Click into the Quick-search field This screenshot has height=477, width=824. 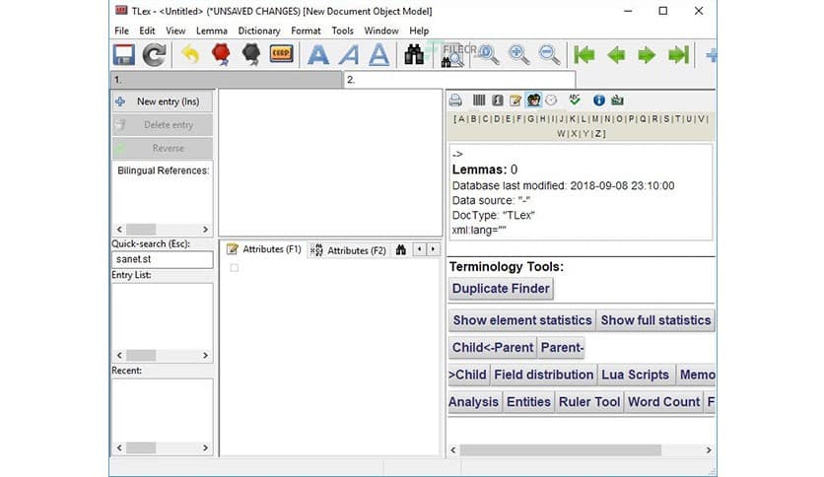pyautogui.click(x=163, y=259)
